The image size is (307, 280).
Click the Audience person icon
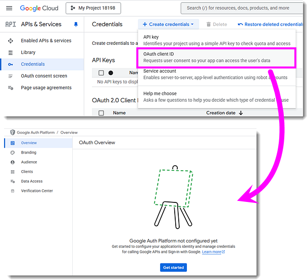(13, 162)
